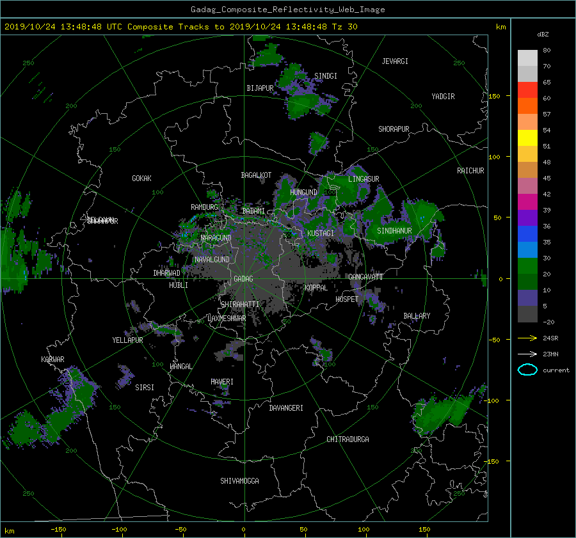Screen dimensions: 576x538
Task: Click the 80 dBZ scale value
Action: [x=547, y=50]
